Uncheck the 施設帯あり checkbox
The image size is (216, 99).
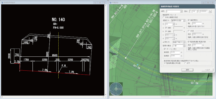point(189,20)
